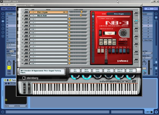Open the File menu in Live
159x115 pixels.
click(x=2, y=5)
